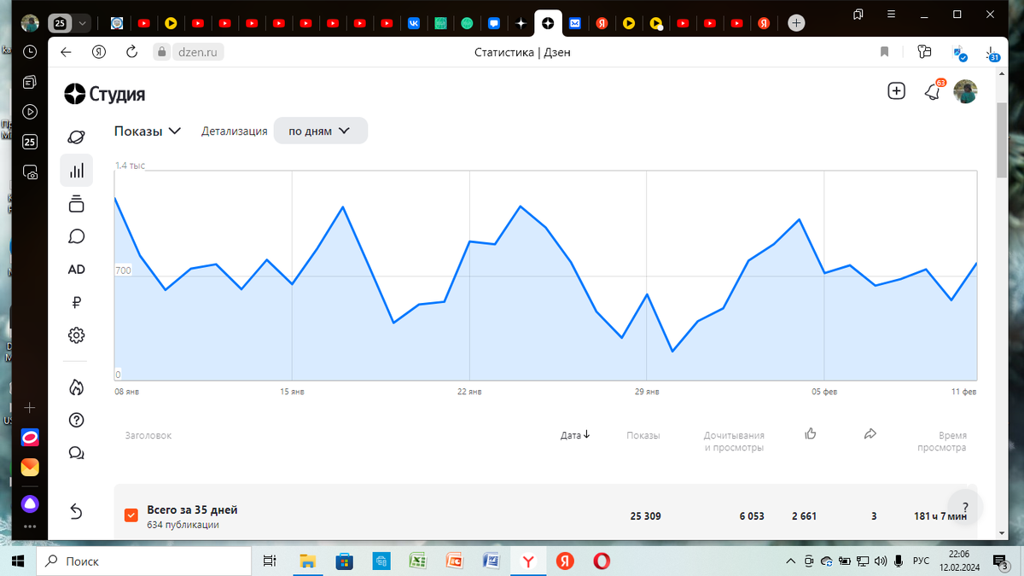The height and width of the screenshot is (576, 1024).
Task: Sort by the share arrow column icon
Action: point(870,434)
